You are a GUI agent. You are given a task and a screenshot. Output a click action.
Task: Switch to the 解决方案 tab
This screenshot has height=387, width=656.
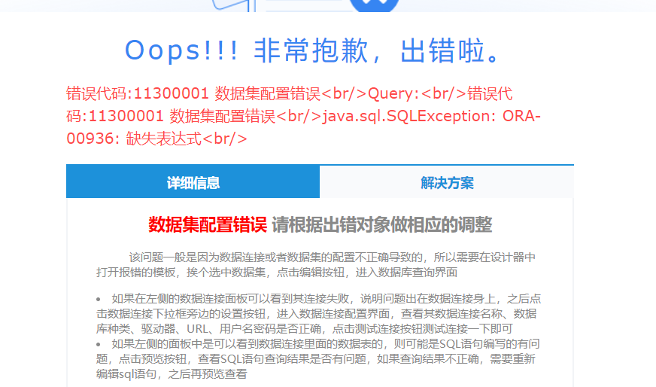tap(446, 182)
